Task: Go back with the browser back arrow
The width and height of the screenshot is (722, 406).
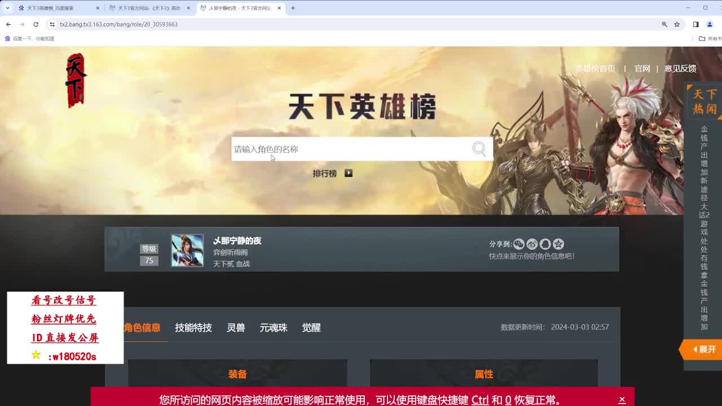Action: pyautogui.click(x=8, y=24)
